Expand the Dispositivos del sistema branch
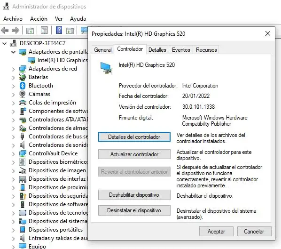The image size is (281, 249). [14, 221]
